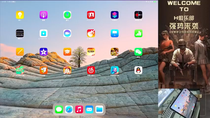The width and height of the screenshot is (210, 118).
Task: Open the Shortcuts app
Action: click(x=115, y=15)
